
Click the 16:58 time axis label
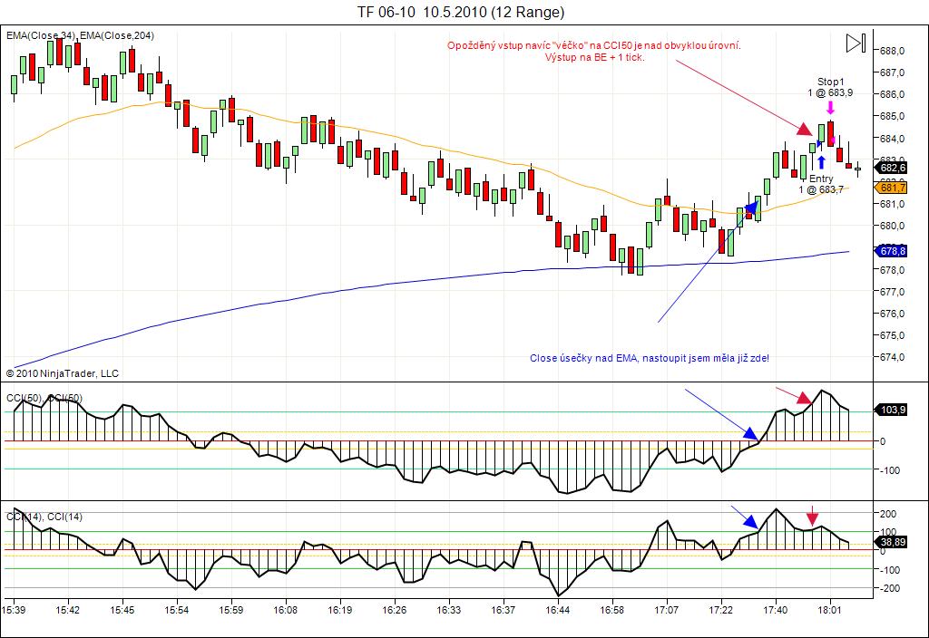(612, 610)
